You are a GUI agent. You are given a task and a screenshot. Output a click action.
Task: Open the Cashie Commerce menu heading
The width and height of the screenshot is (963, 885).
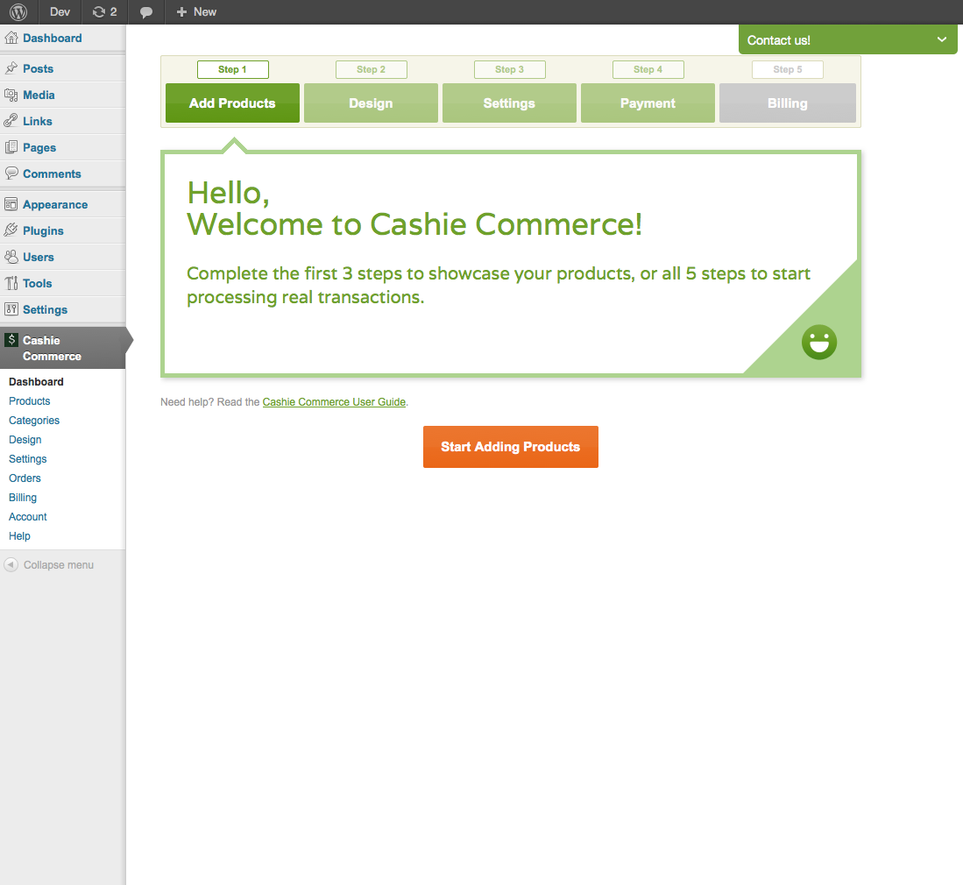(53, 348)
